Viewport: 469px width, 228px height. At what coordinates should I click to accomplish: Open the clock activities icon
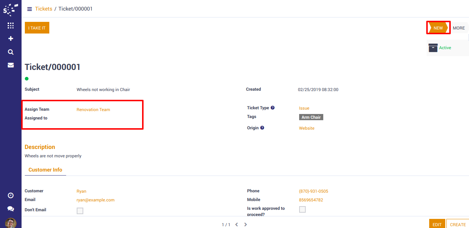pyautogui.click(x=11, y=196)
